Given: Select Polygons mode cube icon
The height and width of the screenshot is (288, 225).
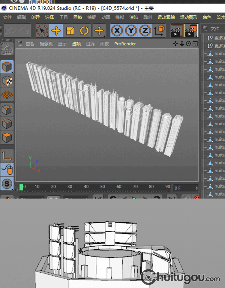Looking at the screenshot, I should point(7,138).
